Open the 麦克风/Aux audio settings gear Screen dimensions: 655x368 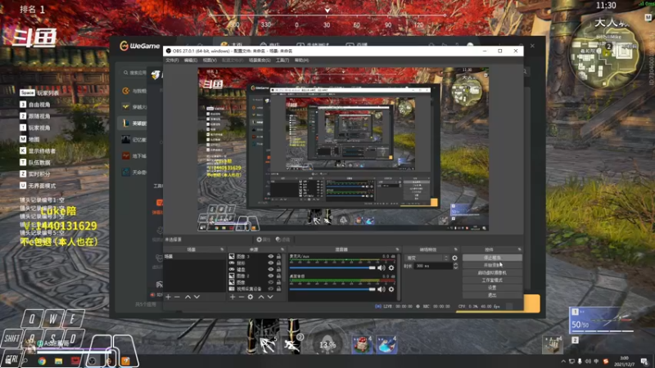coord(391,268)
